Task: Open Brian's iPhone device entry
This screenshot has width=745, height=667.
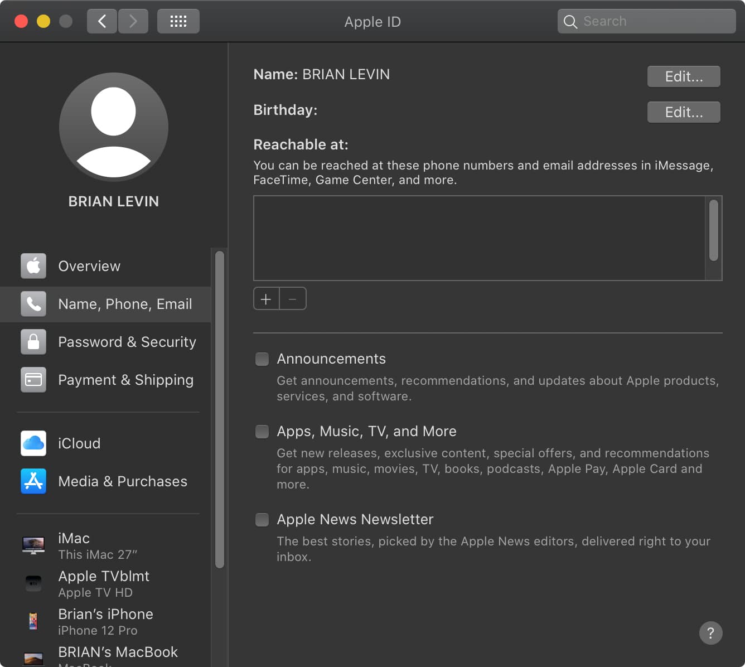Action: pyautogui.click(x=106, y=621)
